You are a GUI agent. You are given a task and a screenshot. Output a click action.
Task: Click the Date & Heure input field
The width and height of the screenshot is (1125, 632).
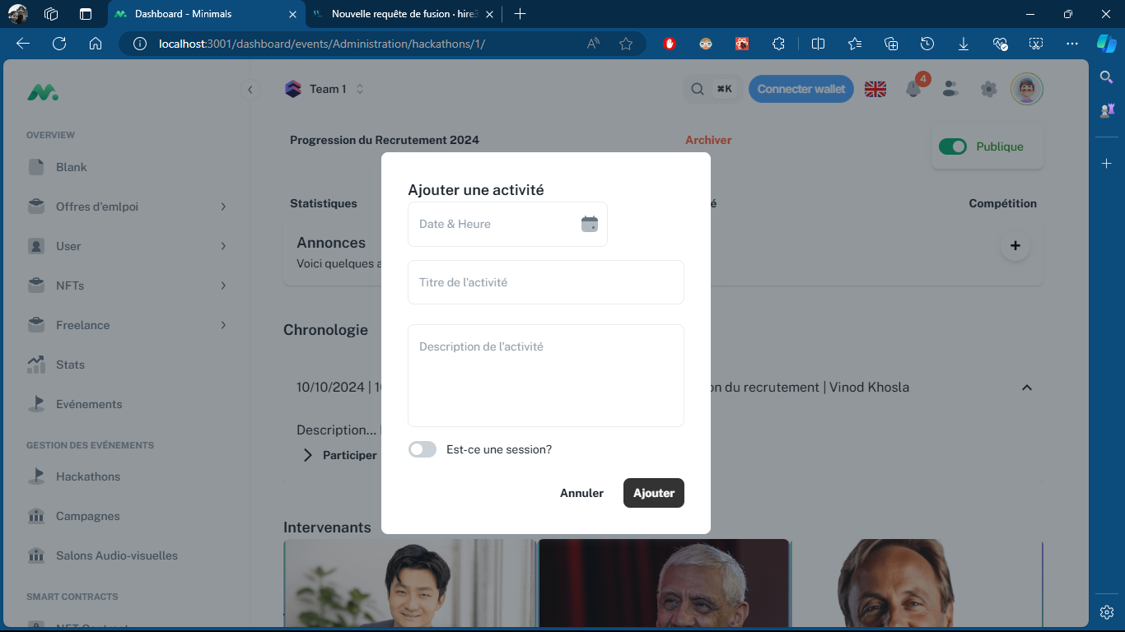point(507,224)
